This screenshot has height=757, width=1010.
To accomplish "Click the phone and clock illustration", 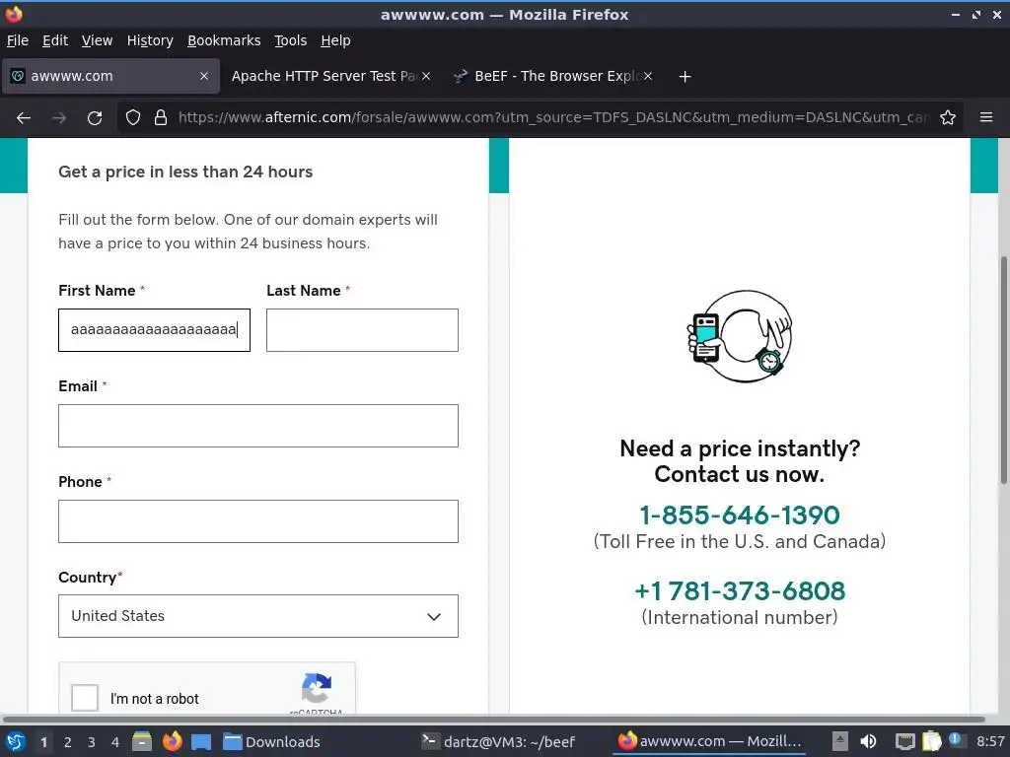I will (740, 337).
